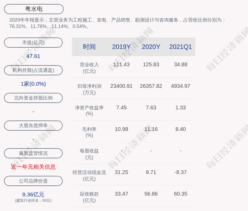
Task: Click the 1家(0.0%) institutional holding value
Action: (x=33, y=84)
